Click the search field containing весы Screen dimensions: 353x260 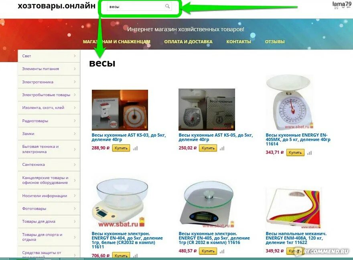coord(139,6)
